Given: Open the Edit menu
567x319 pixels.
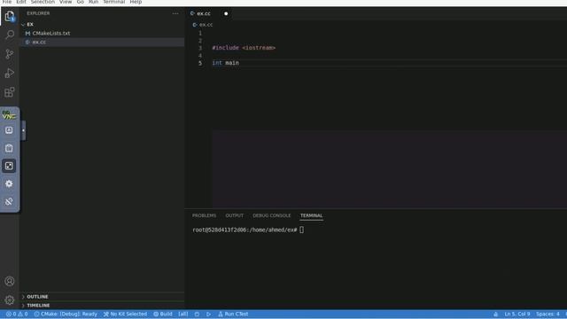Looking at the screenshot, I should (21, 2).
